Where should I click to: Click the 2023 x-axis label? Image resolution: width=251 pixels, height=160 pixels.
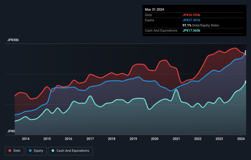pyautogui.click(x=219, y=139)
